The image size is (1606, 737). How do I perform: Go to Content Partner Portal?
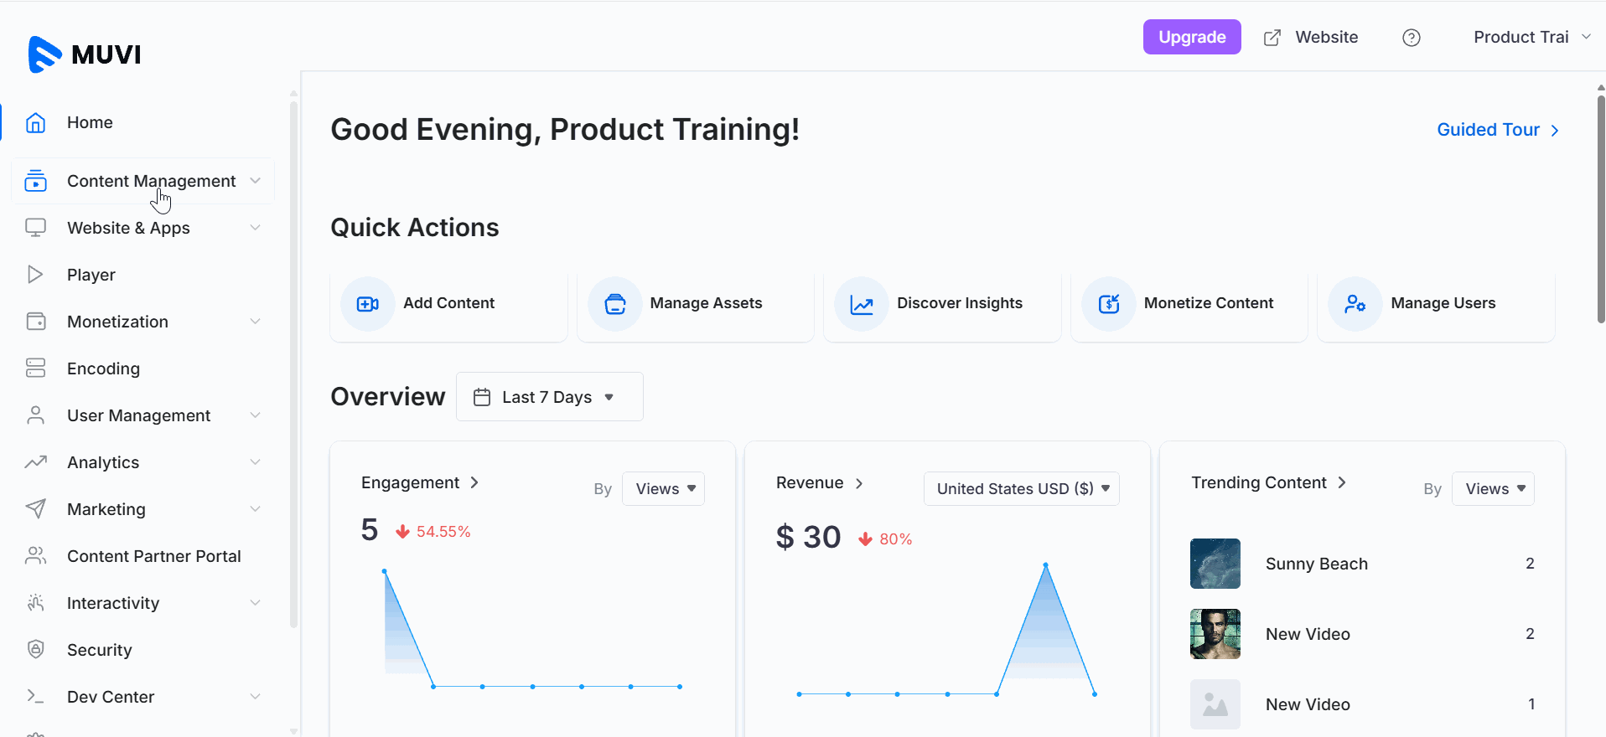coord(153,556)
